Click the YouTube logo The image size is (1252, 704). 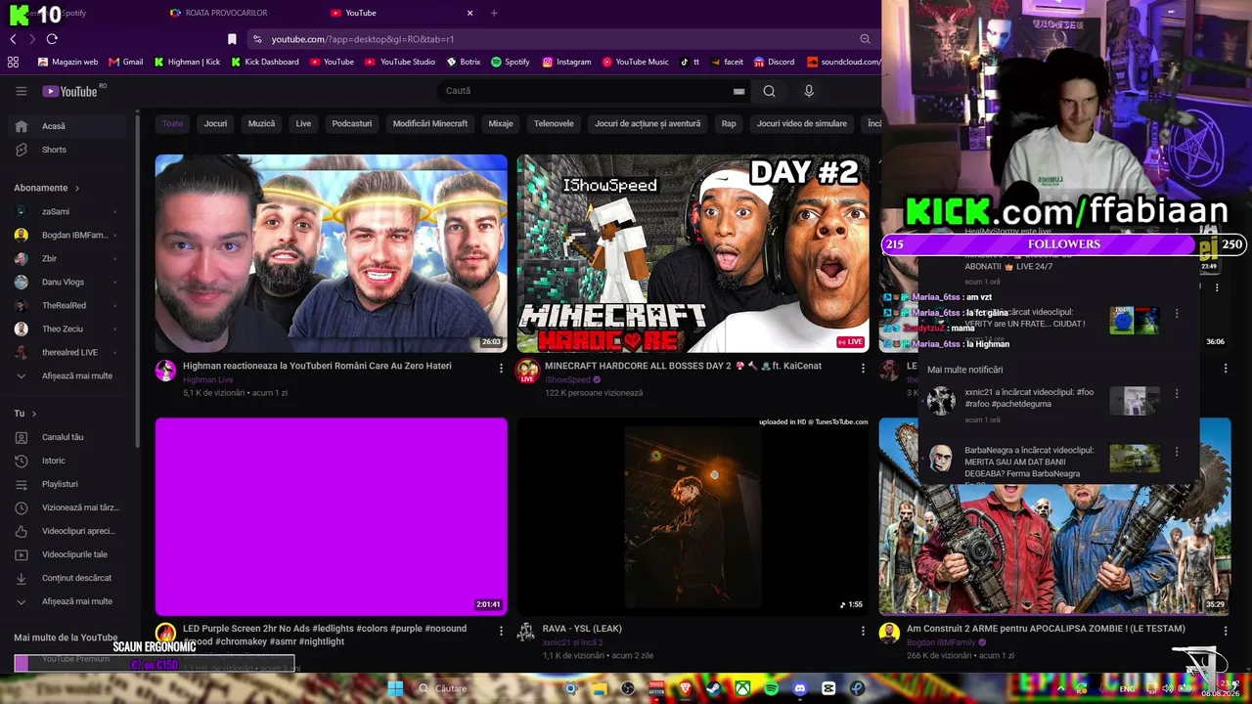[69, 91]
